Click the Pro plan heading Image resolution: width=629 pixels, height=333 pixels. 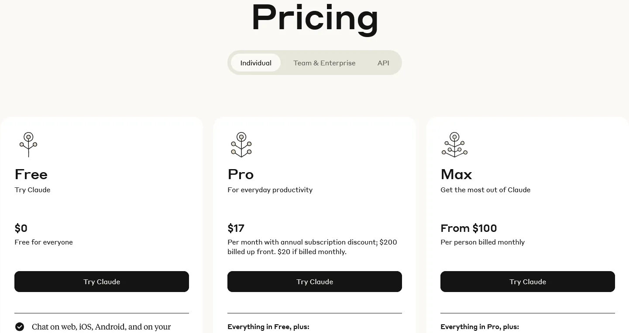click(241, 174)
